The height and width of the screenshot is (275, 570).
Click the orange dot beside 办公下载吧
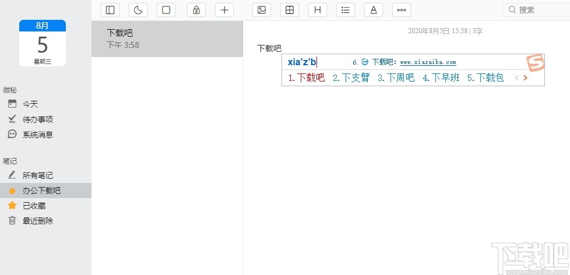click(x=12, y=191)
